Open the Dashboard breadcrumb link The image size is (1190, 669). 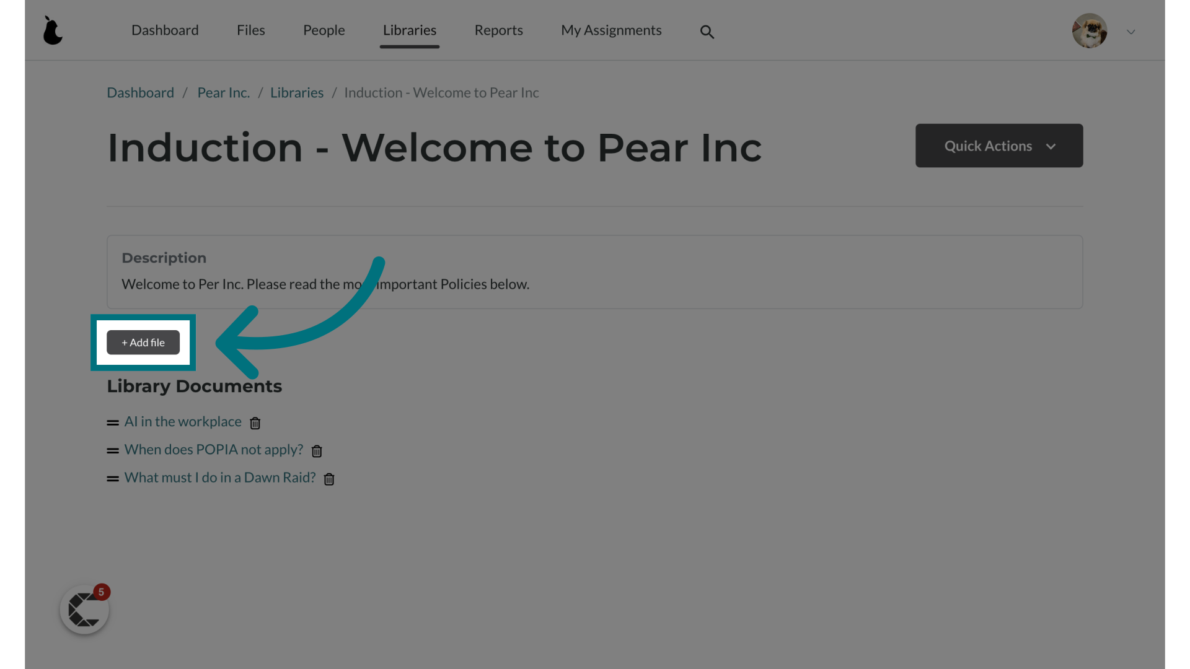[139, 92]
